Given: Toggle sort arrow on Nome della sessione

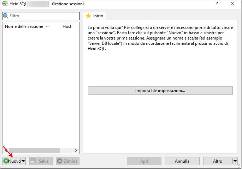Looking at the screenshot, I should click(x=47, y=26).
